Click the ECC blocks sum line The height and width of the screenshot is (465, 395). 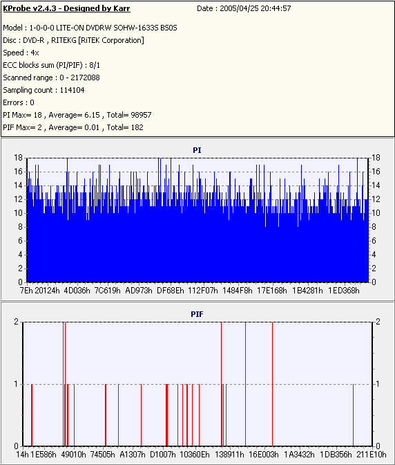52,65
